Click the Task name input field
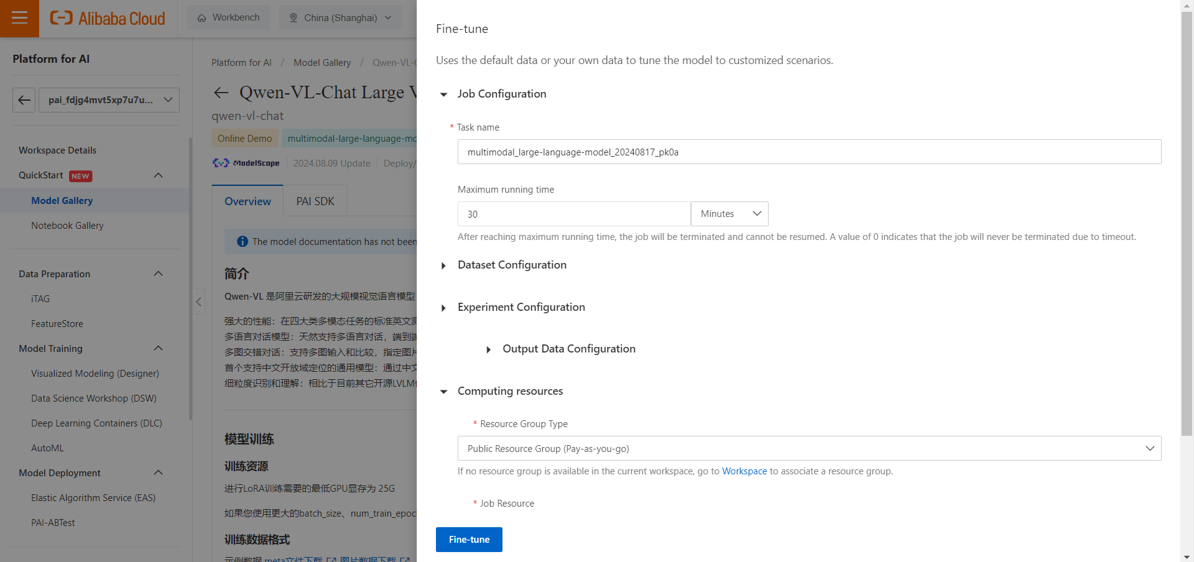 pos(809,152)
